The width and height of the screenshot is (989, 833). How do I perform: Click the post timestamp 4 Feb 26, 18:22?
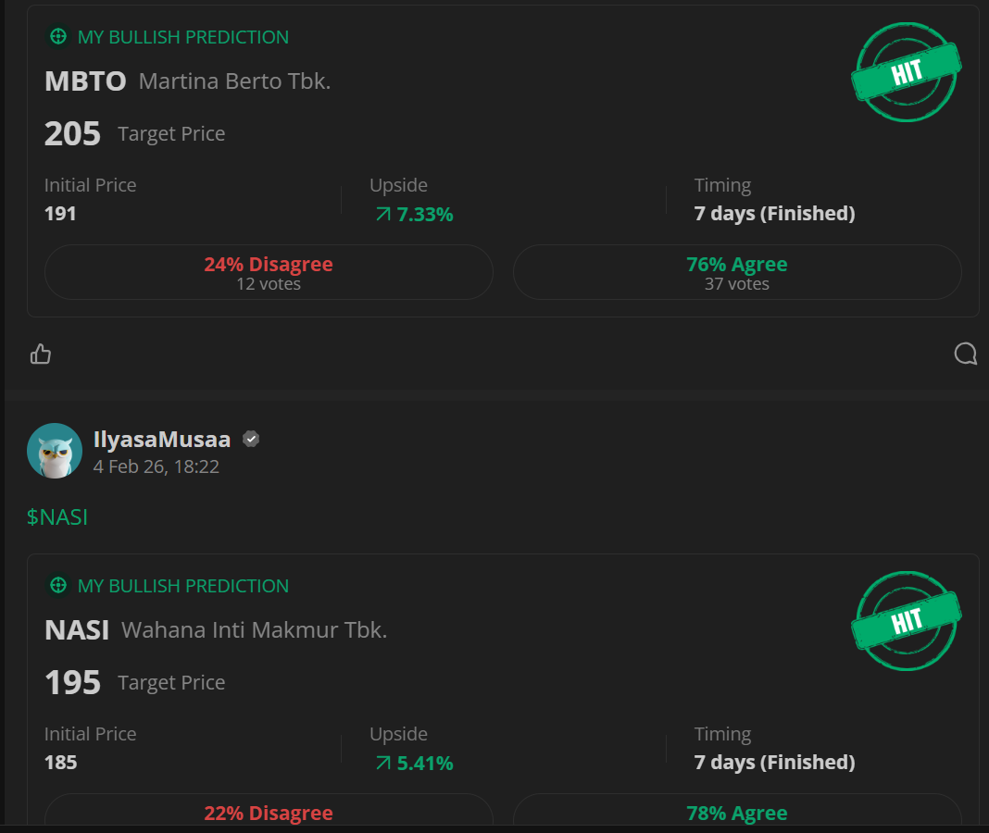tap(156, 466)
